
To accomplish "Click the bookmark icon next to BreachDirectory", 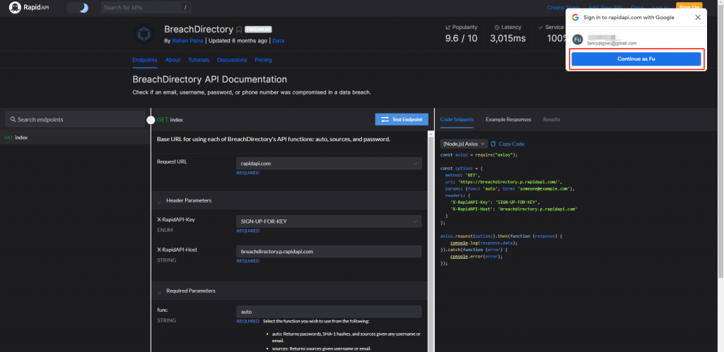I will (x=240, y=30).
